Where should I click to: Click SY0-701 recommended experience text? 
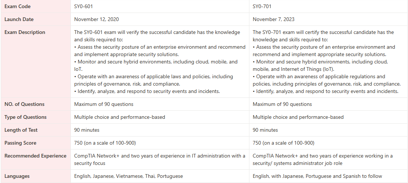tap(322, 159)
